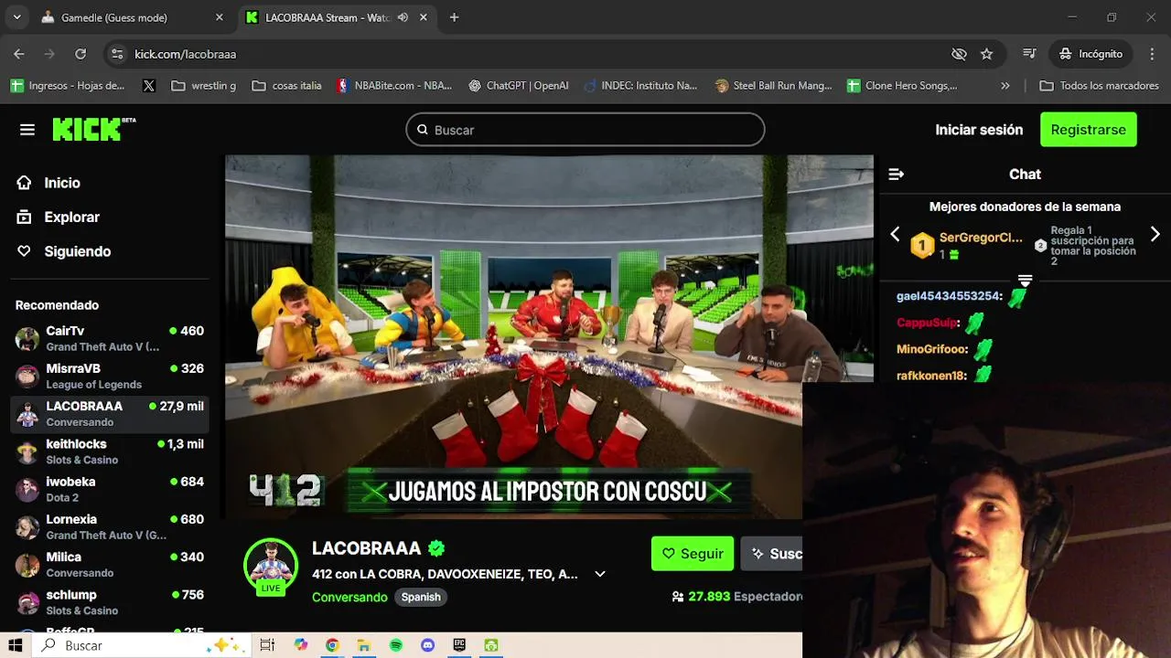The height and width of the screenshot is (658, 1171).
Task: Open the NBABite.com bookmark
Action: [x=393, y=86]
